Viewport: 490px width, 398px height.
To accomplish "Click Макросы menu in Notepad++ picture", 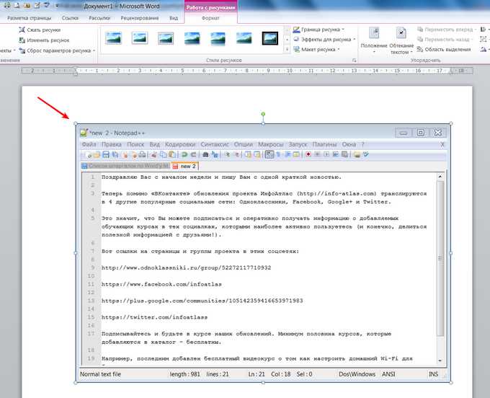I will (271, 144).
